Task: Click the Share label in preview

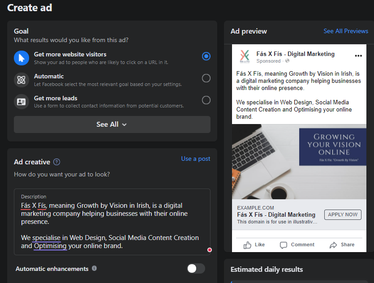Action: point(348,244)
